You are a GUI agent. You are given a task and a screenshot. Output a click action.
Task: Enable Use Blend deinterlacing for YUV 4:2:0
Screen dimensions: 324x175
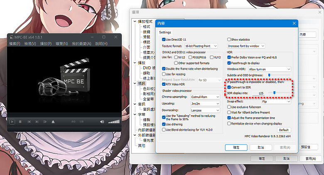click(x=164, y=130)
